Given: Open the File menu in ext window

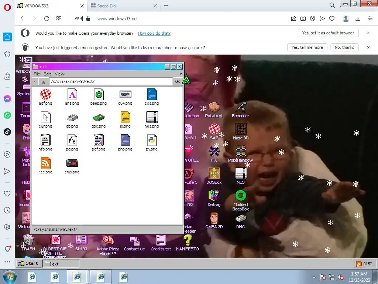Looking at the screenshot, I should [37, 74].
